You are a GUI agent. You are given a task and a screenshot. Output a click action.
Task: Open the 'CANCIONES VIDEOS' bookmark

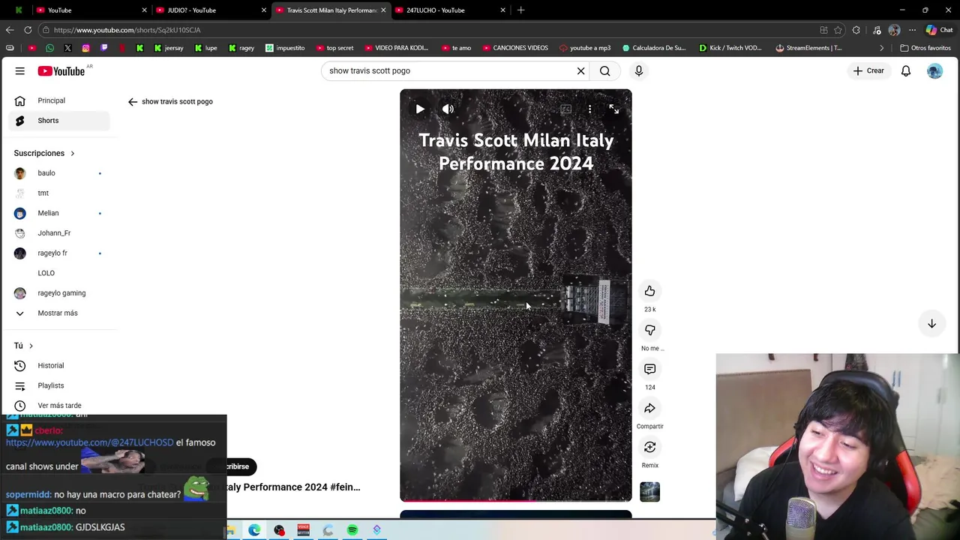point(514,48)
